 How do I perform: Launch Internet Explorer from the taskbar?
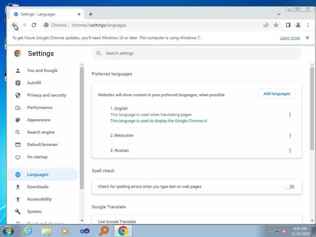coord(27,231)
